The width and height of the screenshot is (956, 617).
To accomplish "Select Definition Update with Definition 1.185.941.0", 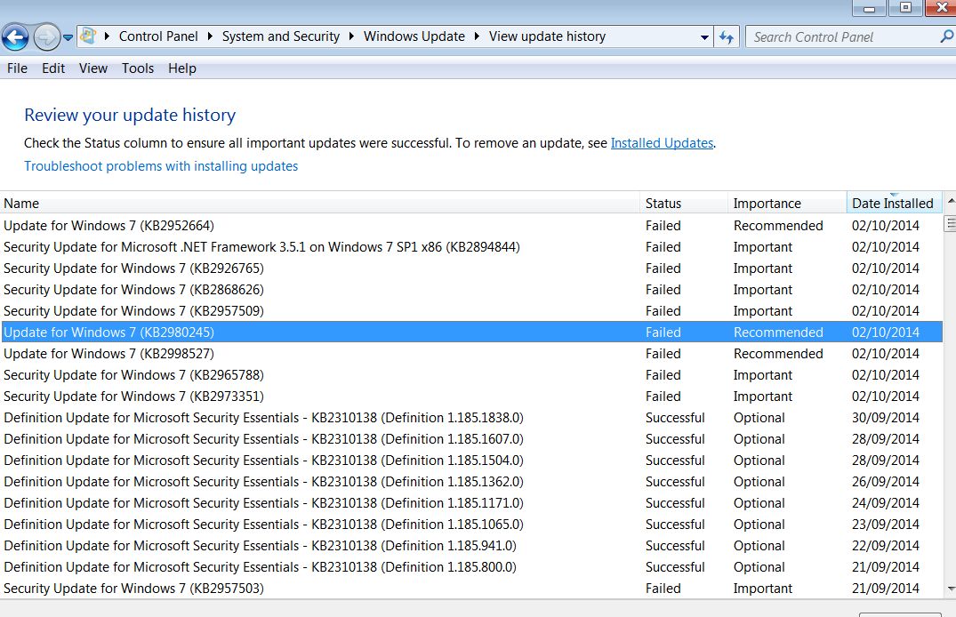I will [x=472, y=546].
